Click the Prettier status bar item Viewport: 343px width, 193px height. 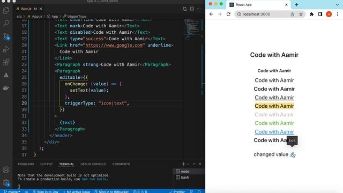coord(177,191)
